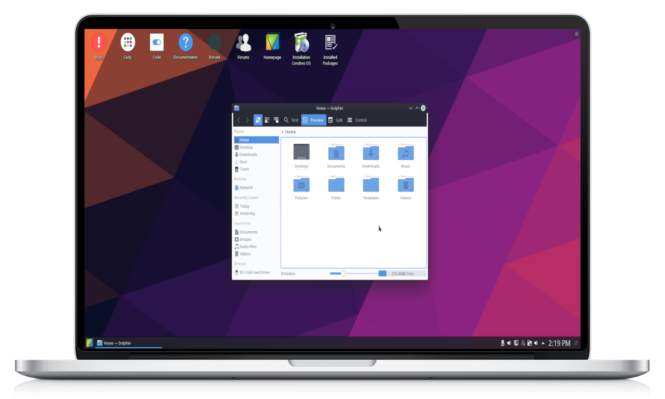The height and width of the screenshot is (399, 665).
Task: Select Yesterday under Recently Saved
Action: tap(256, 213)
